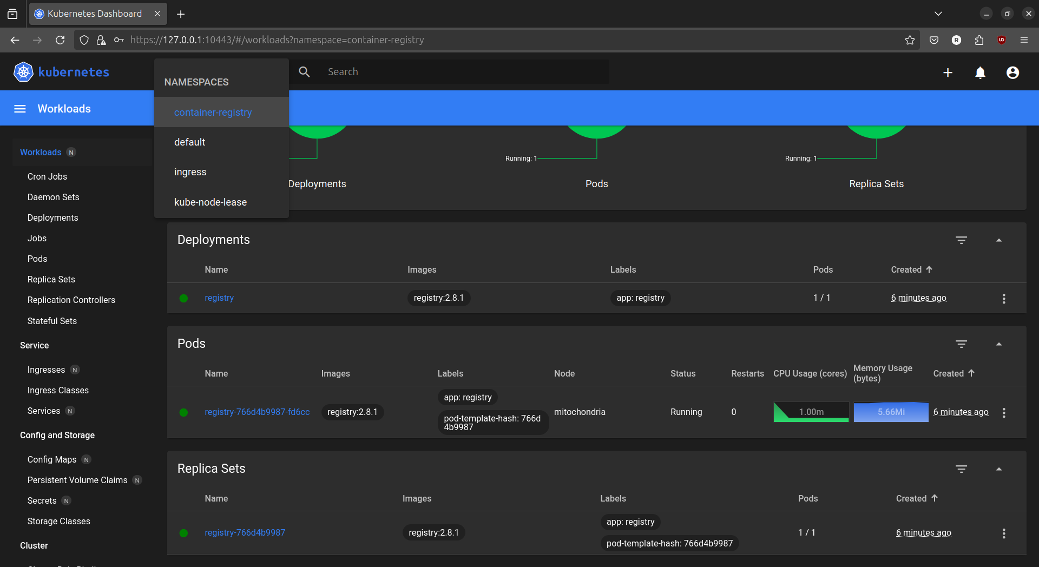Open user account menu icon
The height and width of the screenshot is (567, 1039).
[x=1012, y=72]
